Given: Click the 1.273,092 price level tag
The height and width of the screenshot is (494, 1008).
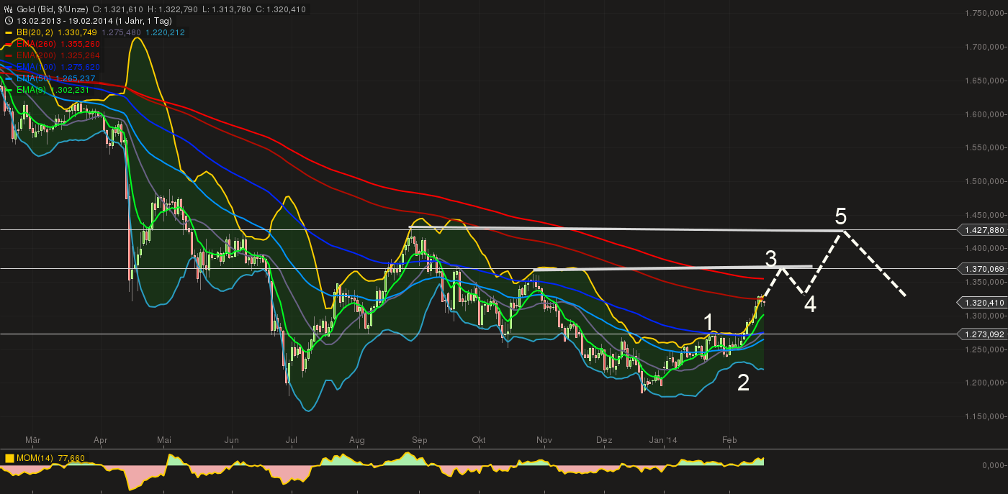Looking at the screenshot, I should pos(982,334).
